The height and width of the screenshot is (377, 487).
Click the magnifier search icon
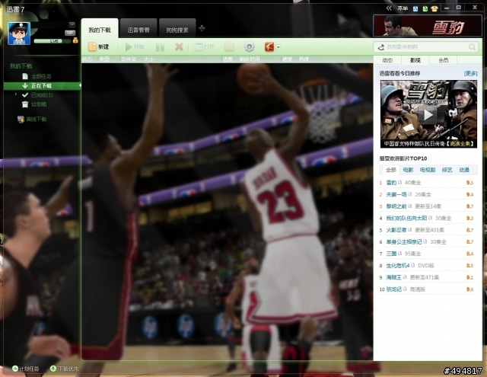click(472, 47)
